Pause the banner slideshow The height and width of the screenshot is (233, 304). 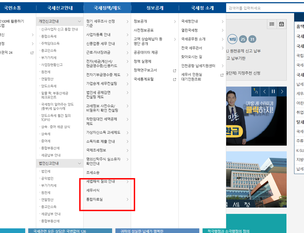click(273, 92)
